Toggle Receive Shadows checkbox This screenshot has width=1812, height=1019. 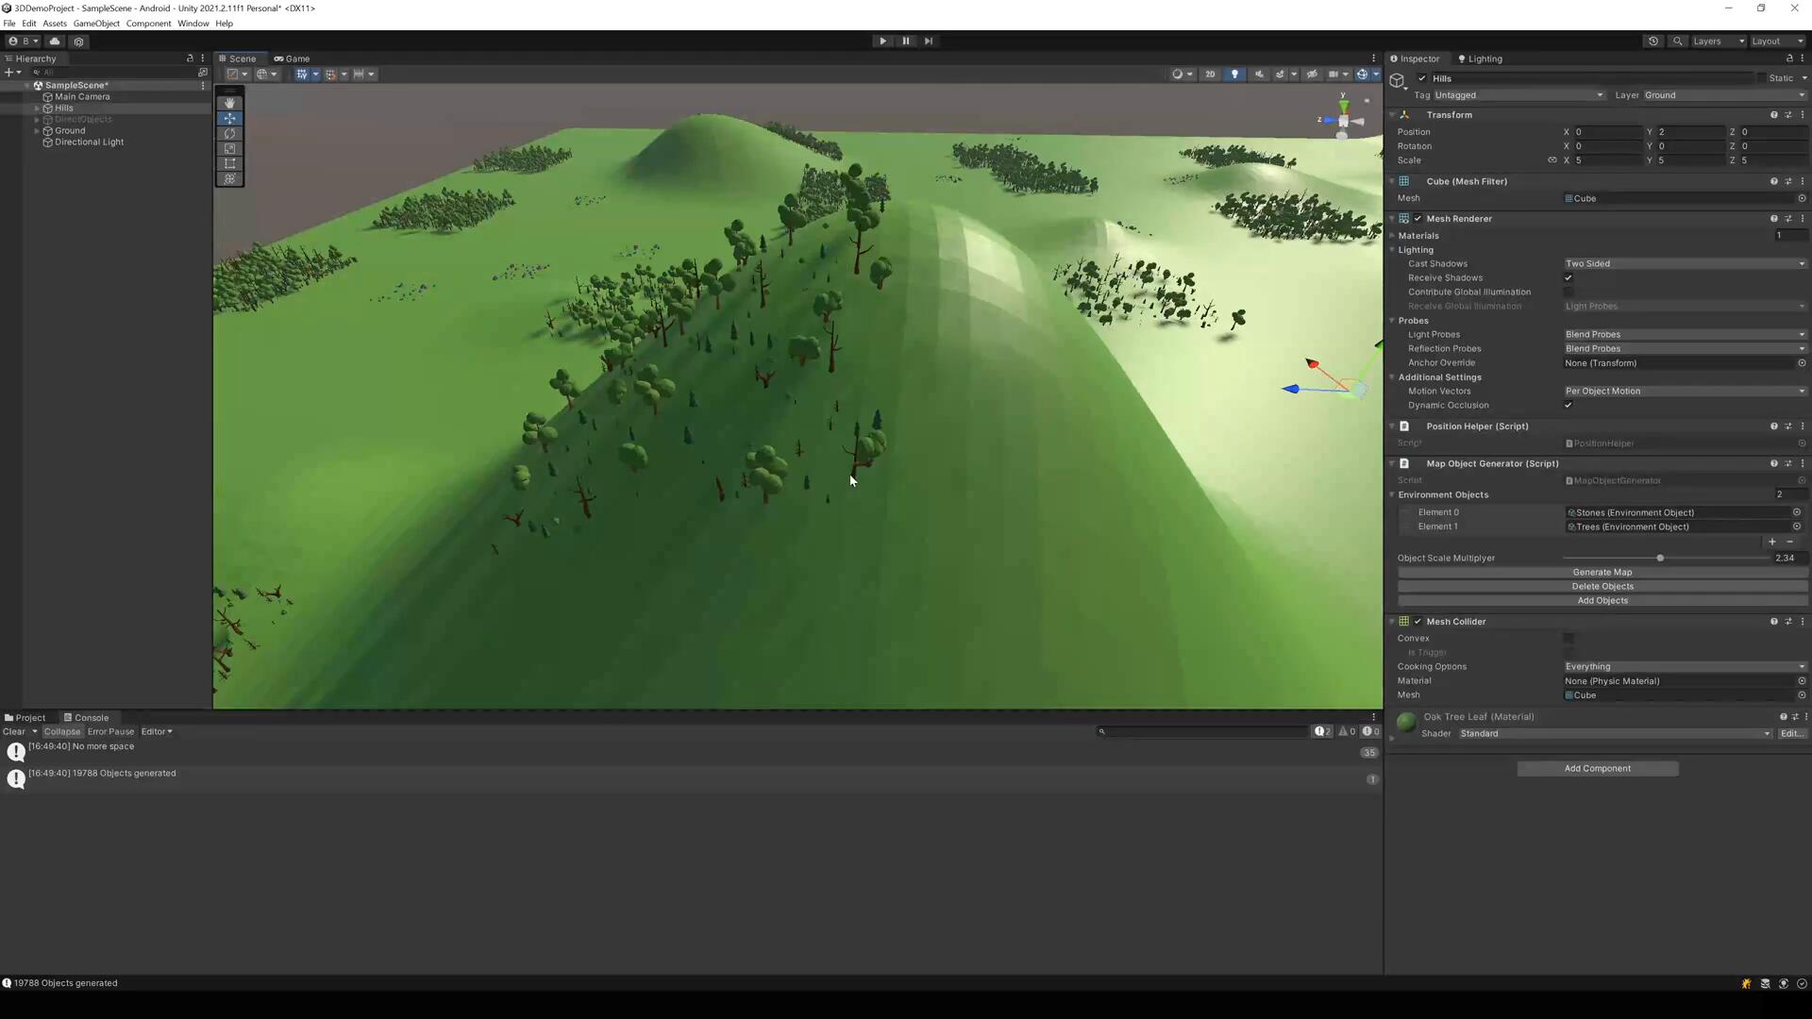(1569, 277)
